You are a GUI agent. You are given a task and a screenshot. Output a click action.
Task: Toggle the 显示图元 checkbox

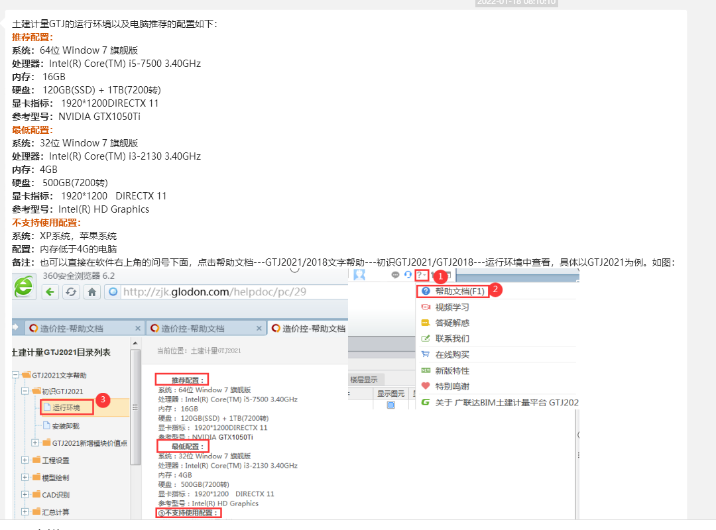coord(391,405)
